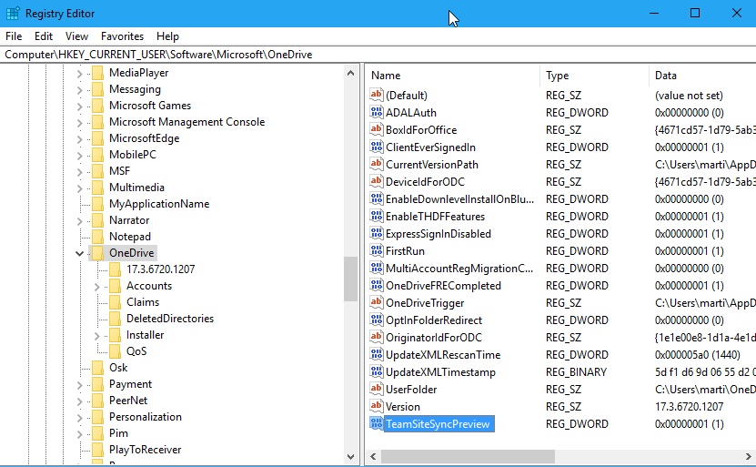This screenshot has height=467, width=756.
Task: Click the OneDriveFRECompleted DWORD icon
Action: pyautogui.click(x=376, y=285)
